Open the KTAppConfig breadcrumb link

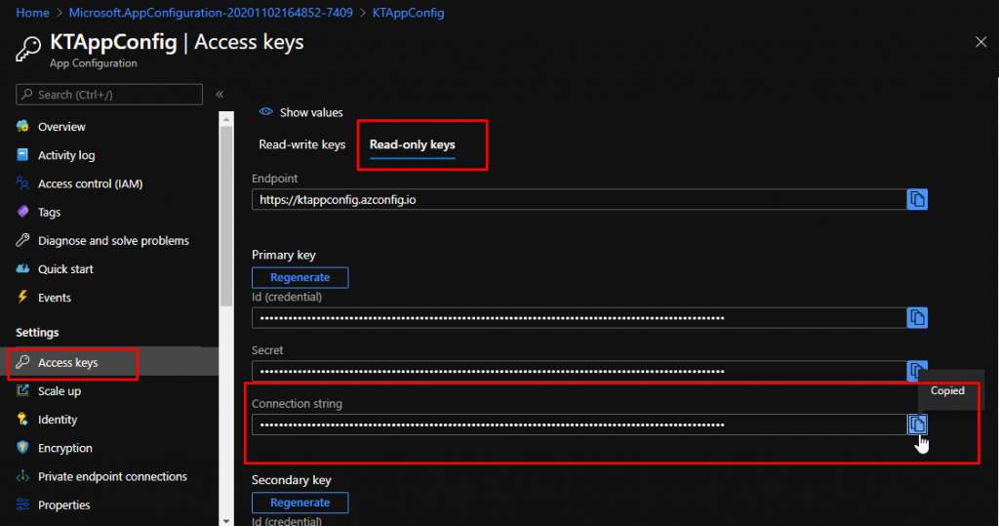click(409, 13)
